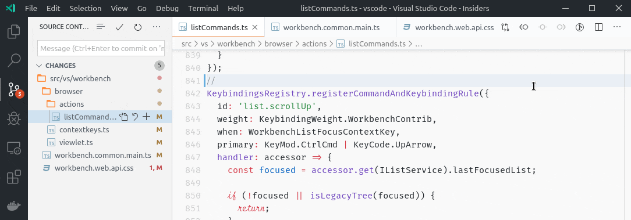Open the File menu
This screenshot has width=631, height=220.
(31, 8)
